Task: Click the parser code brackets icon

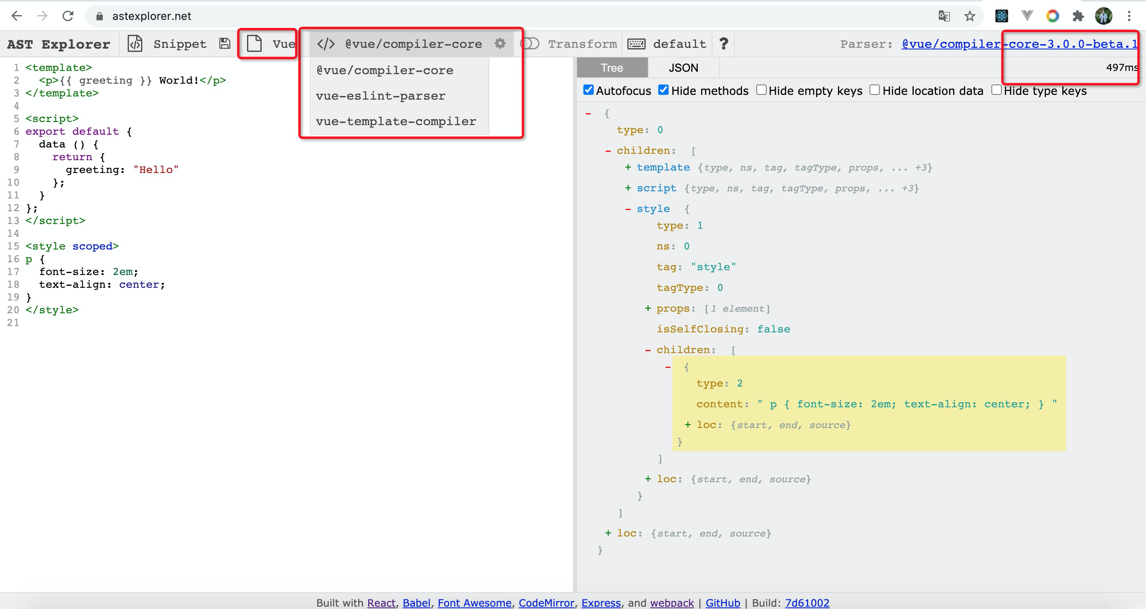Action: (326, 43)
